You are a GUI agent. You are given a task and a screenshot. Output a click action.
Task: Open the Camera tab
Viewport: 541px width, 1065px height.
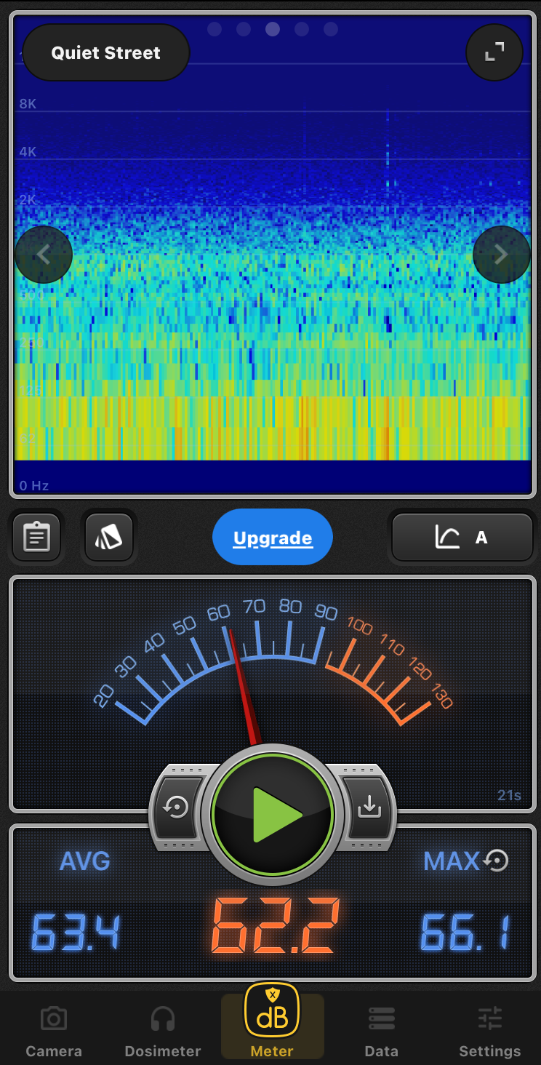(x=54, y=1031)
